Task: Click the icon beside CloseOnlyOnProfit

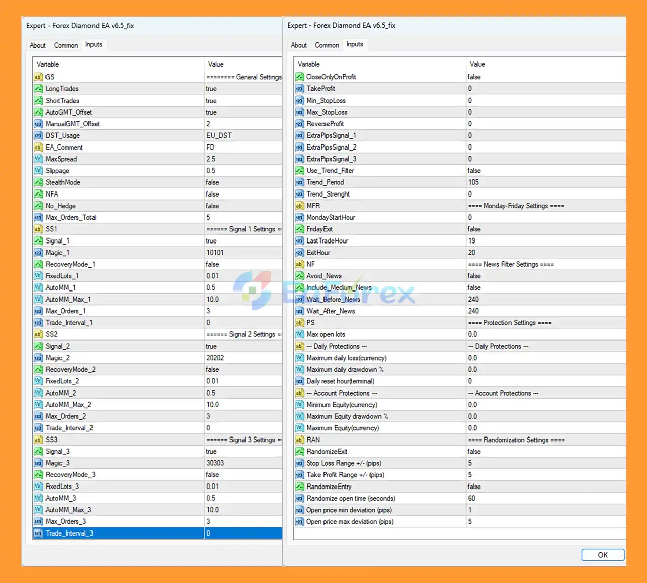Action: point(300,77)
